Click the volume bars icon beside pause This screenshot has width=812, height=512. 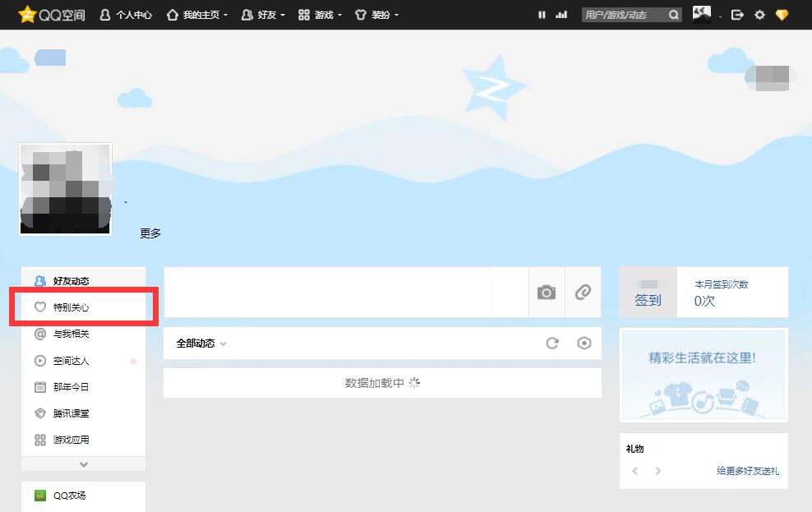(x=561, y=14)
